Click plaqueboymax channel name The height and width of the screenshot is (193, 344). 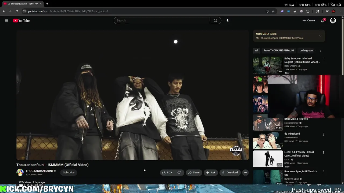pos(291,123)
